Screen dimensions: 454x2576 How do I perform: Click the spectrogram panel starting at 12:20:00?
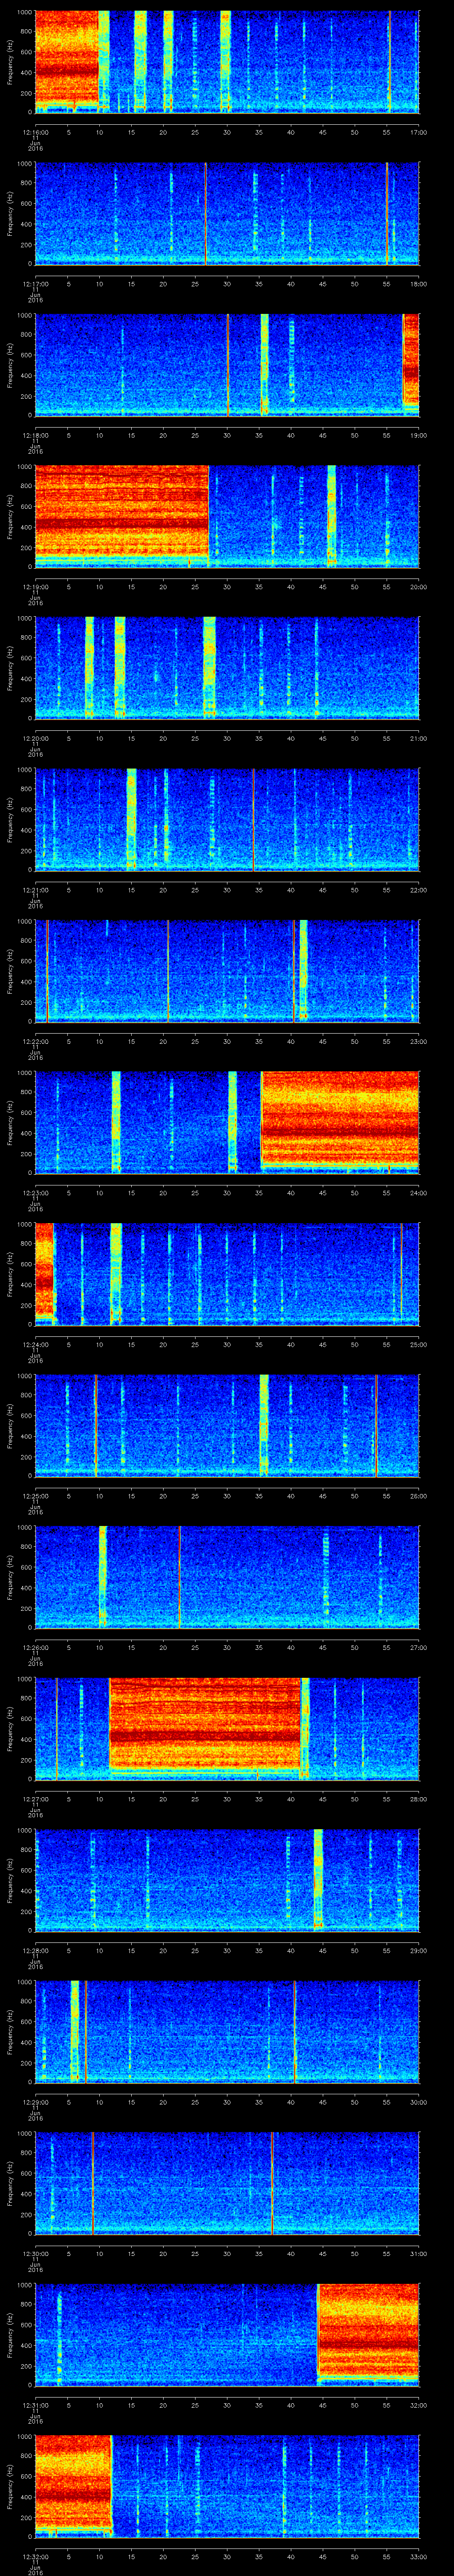pyautogui.click(x=227, y=668)
